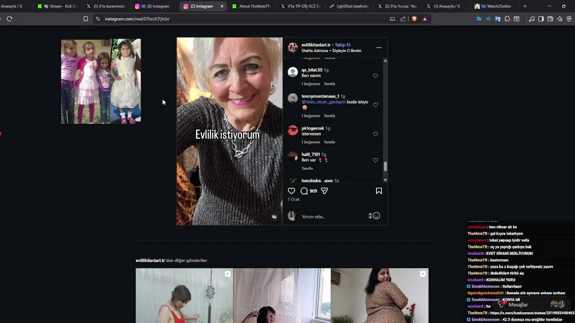Reply to pirlogercek with Yanıtla
The width and height of the screenshot is (575, 323).
click(329, 142)
